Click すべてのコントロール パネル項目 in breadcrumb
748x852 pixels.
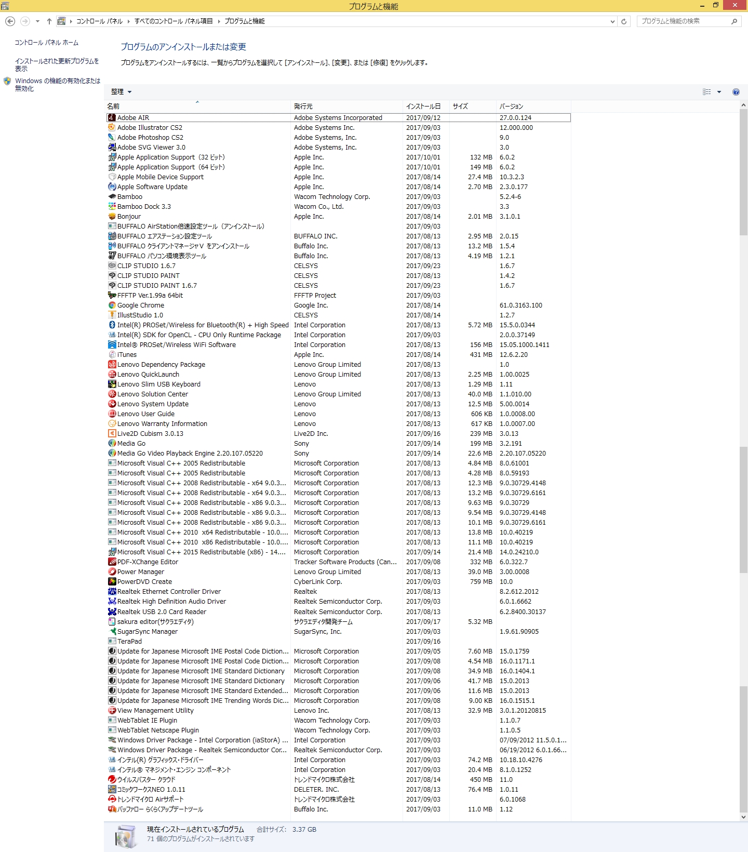(x=173, y=21)
